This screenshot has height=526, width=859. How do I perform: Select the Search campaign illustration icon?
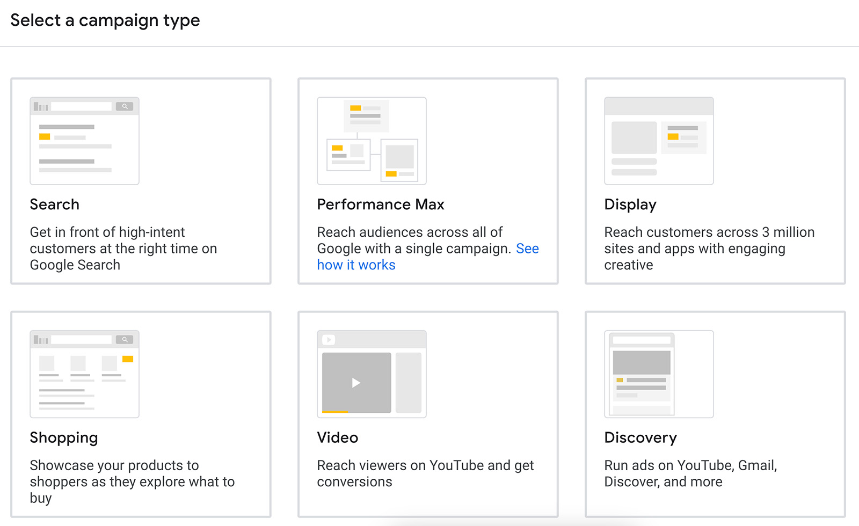tap(84, 141)
